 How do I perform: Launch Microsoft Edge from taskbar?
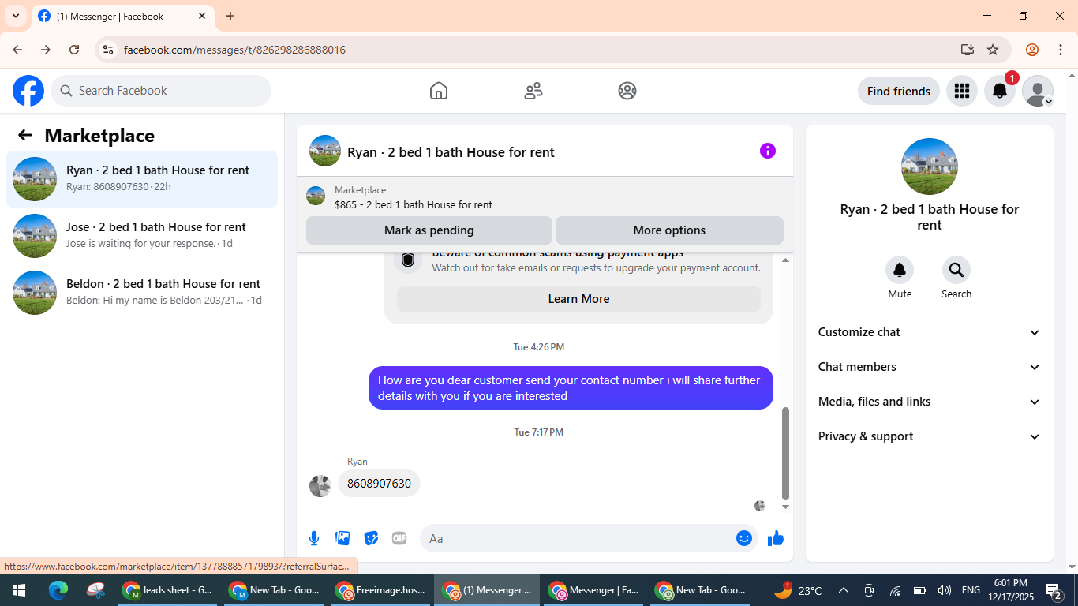[x=58, y=590]
